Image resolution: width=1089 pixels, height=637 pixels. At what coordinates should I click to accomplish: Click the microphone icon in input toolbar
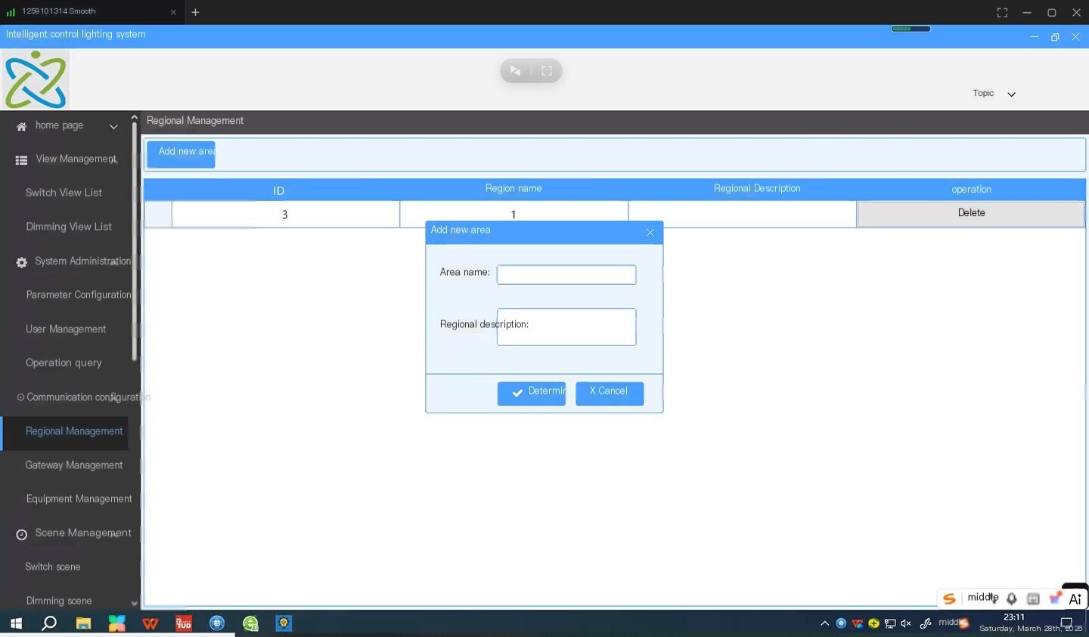click(1011, 598)
